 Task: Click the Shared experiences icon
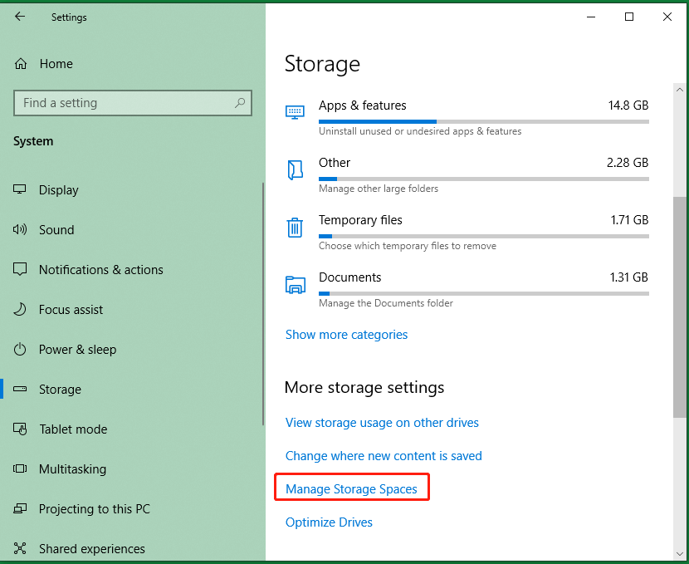(20, 548)
